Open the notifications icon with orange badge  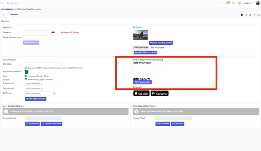[x=228, y=3]
